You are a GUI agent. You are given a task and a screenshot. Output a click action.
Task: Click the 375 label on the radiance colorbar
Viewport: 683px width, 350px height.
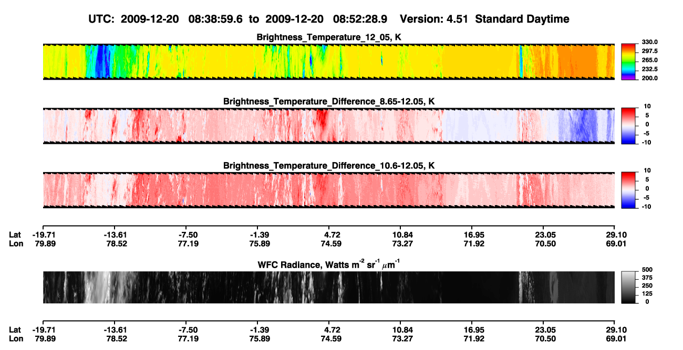tap(648, 278)
